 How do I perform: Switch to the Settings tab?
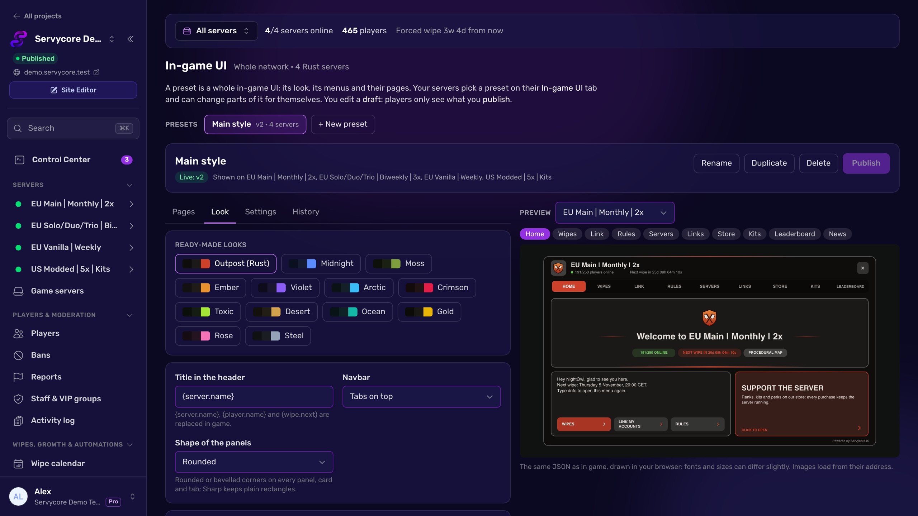[260, 212]
